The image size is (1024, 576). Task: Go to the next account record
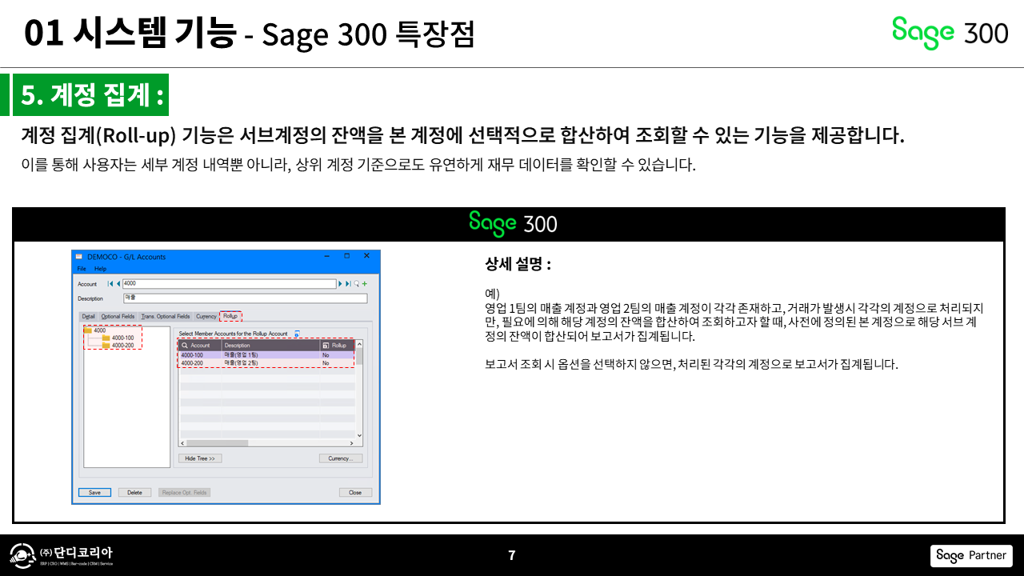tap(340, 283)
